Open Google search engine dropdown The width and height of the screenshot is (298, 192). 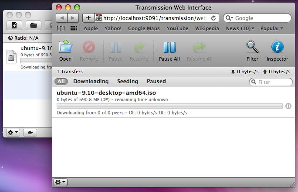[x=230, y=18]
